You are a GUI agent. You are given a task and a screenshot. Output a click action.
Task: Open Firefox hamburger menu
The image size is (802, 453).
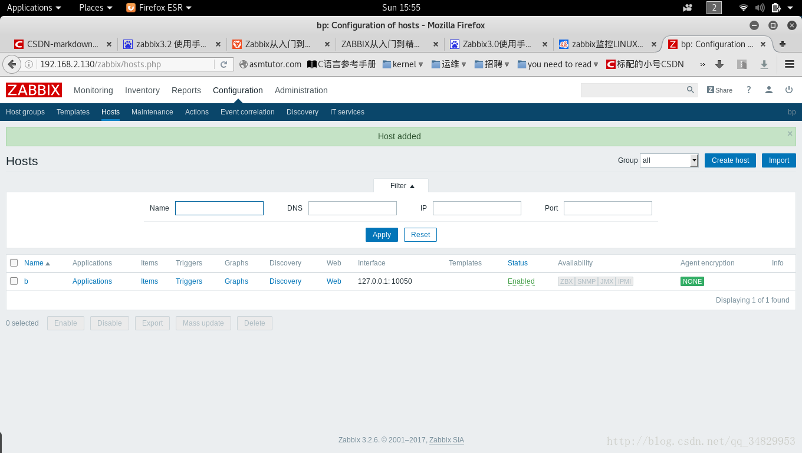(790, 64)
